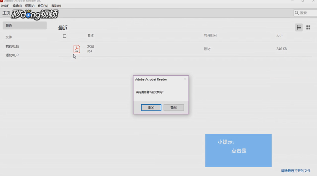Screen dimensions: 317x176
Task: Open the 编辑(E) menu
Action: coord(17,6)
